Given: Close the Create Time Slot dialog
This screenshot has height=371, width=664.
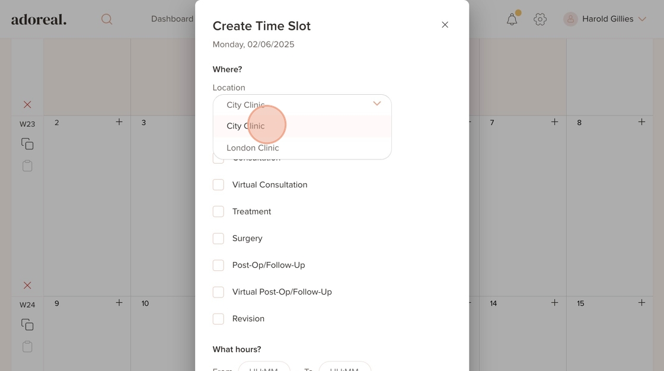Looking at the screenshot, I should point(445,25).
